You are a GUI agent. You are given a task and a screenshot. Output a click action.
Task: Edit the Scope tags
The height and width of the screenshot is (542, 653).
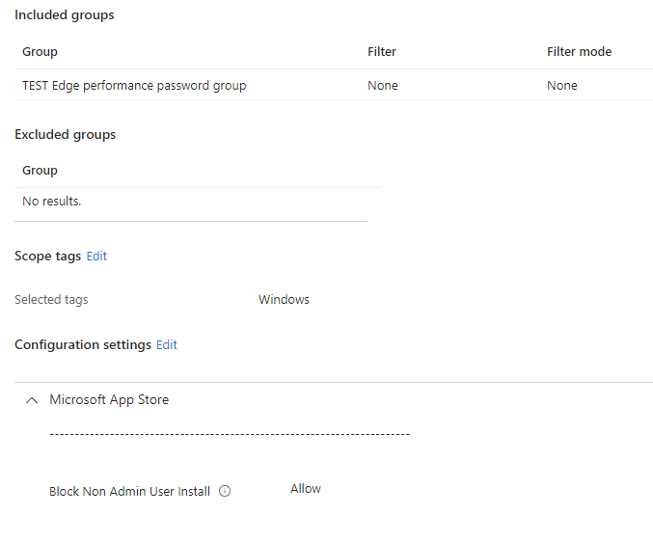tap(96, 257)
